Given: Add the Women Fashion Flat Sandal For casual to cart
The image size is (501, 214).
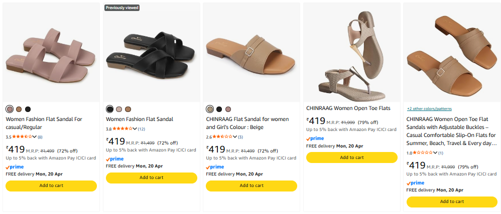Looking at the screenshot, I should (x=51, y=185).
